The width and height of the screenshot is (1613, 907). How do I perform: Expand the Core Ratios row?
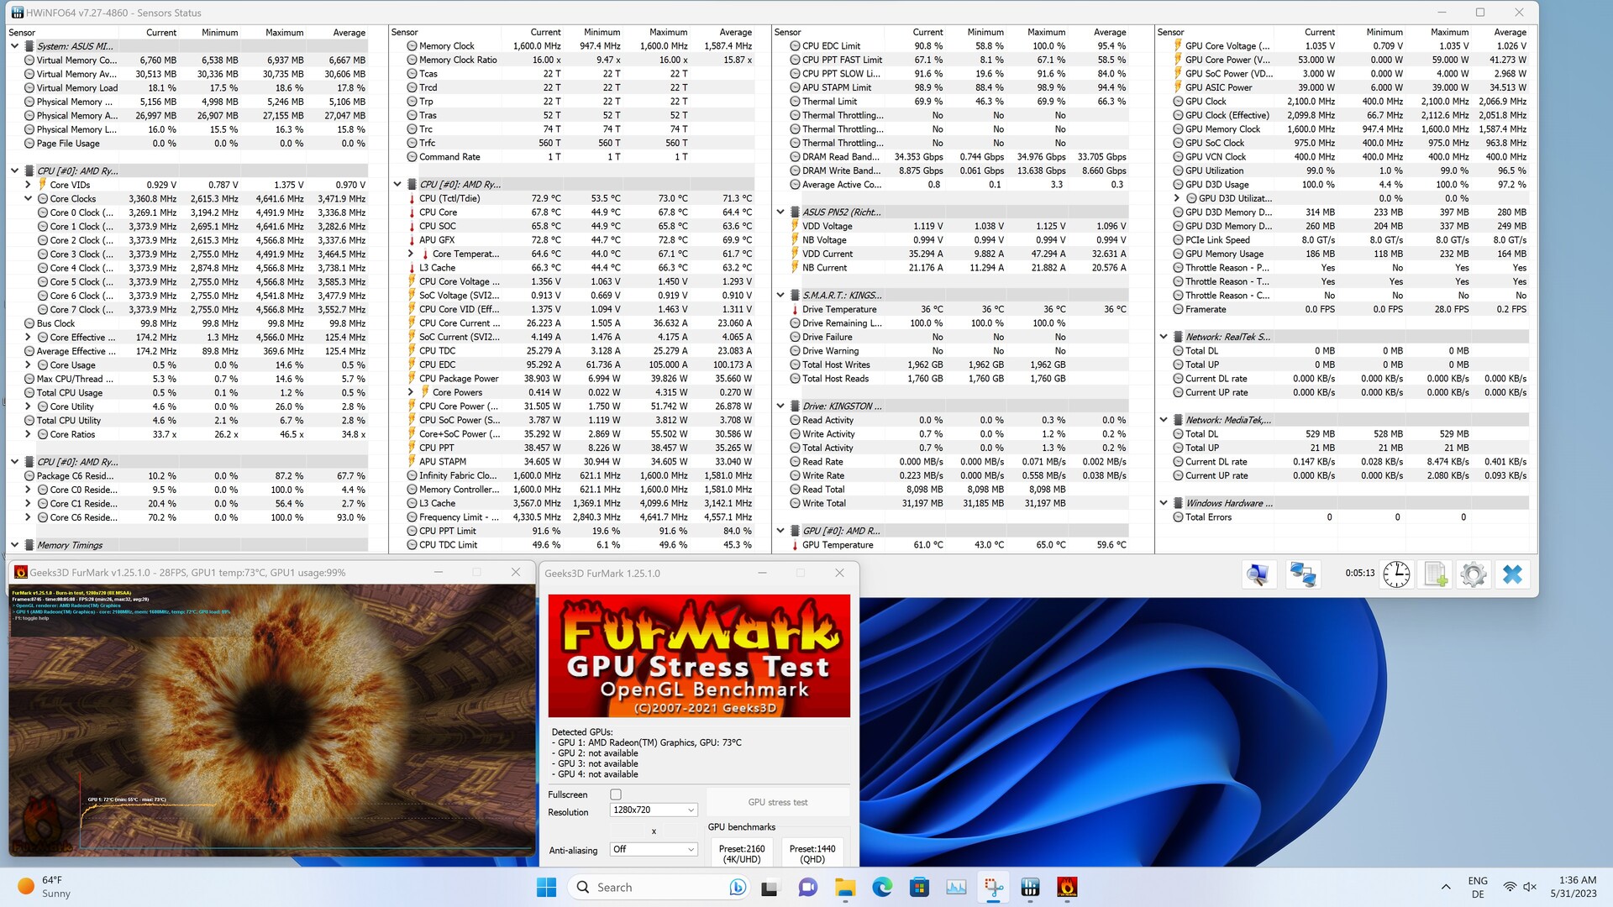tap(28, 434)
